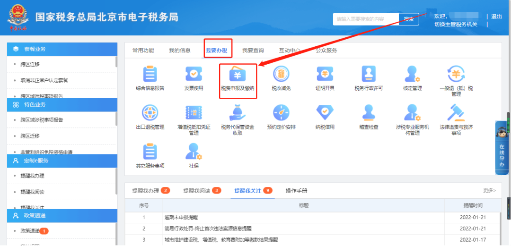Focus the search content input field
This screenshot has width=511, height=246.
click(366, 19)
